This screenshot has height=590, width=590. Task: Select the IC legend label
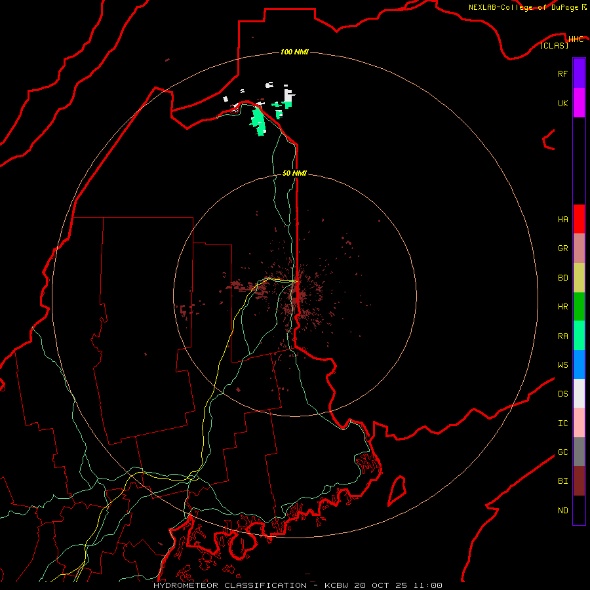click(562, 423)
